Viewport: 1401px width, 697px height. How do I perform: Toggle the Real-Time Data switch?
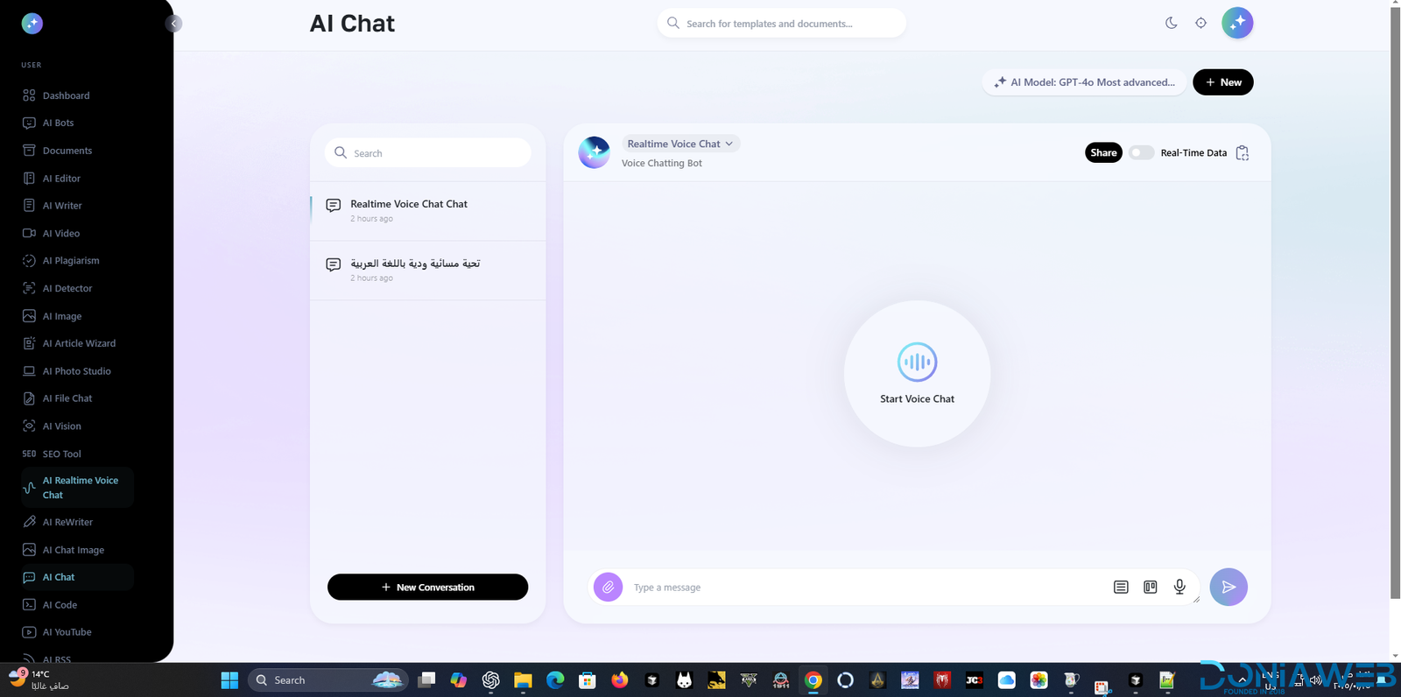tap(1140, 152)
